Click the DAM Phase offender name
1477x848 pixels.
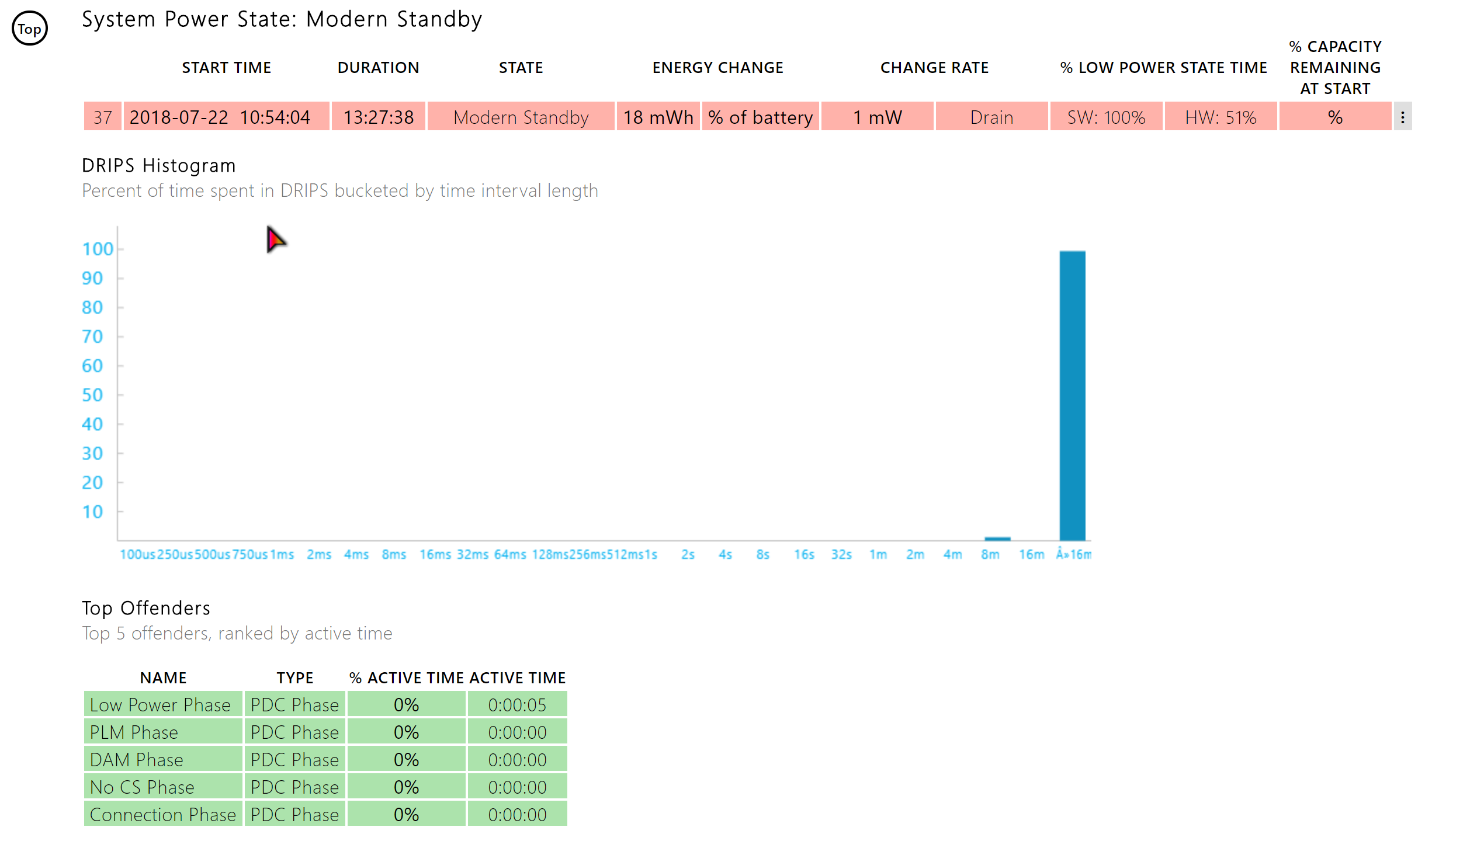(x=137, y=760)
